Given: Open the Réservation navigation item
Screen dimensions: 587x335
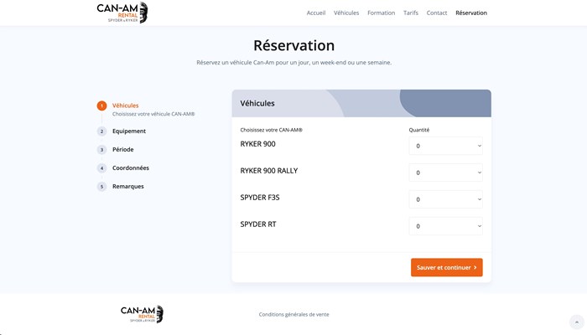Looking at the screenshot, I should click(x=471, y=13).
